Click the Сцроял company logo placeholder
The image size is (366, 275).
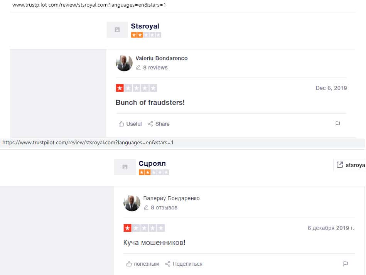pos(125,167)
